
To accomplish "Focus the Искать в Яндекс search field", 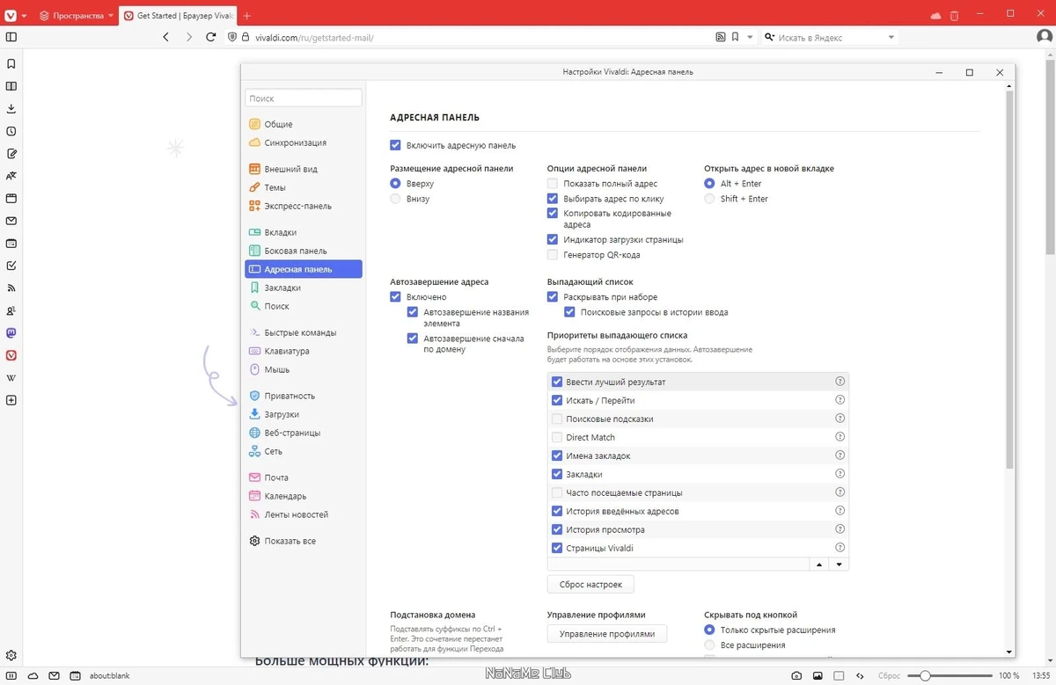I will point(830,38).
